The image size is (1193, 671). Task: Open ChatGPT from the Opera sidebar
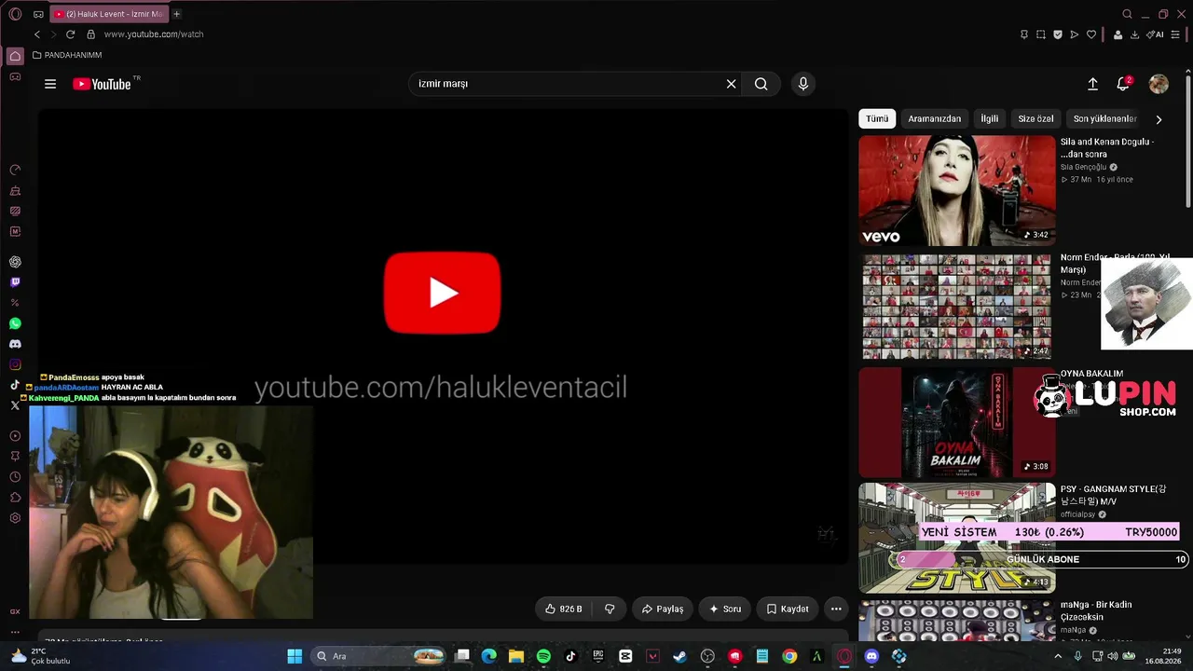click(x=15, y=262)
